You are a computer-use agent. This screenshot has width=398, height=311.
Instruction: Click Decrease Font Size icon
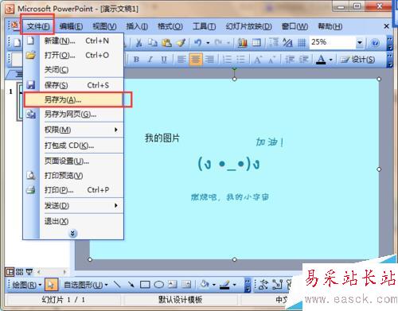[271, 60]
